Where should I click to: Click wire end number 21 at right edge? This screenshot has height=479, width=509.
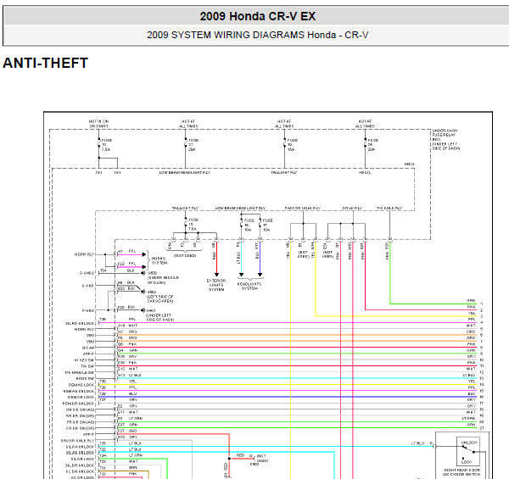pos(482,428)
